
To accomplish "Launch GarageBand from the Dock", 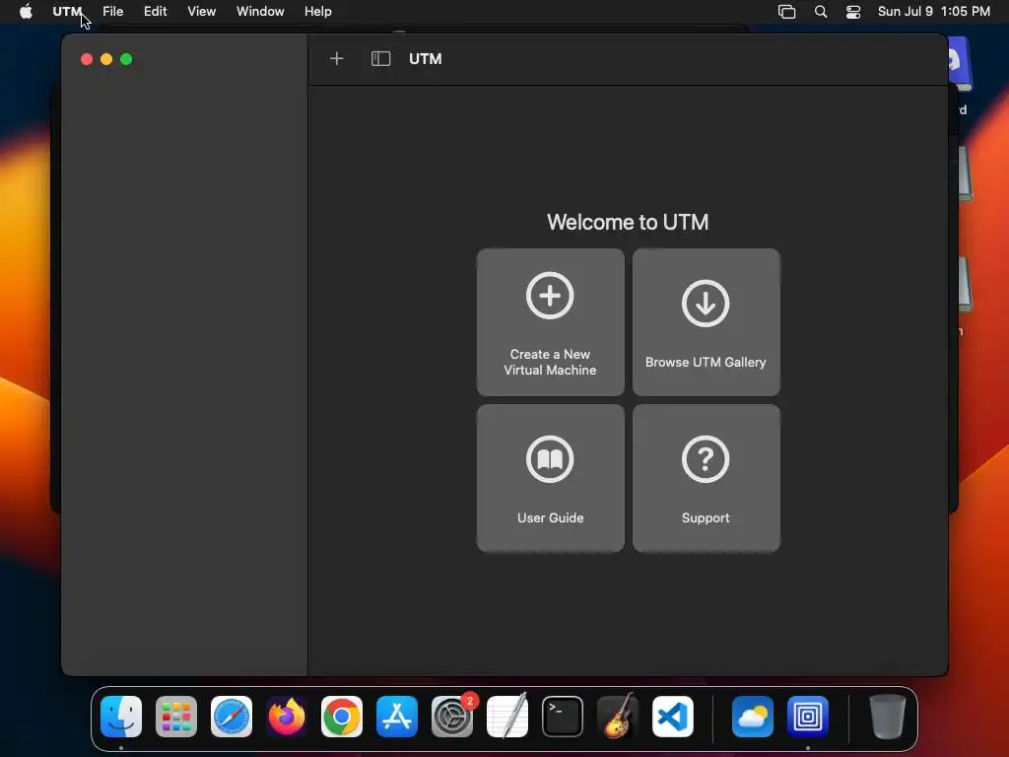I will click(618, 717).
